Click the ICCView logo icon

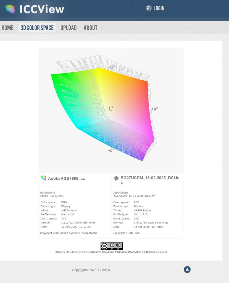pyautogui.click(x=10, y=9)
